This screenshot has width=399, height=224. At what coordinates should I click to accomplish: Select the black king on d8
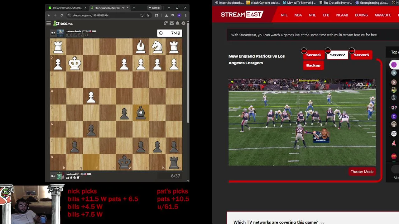point(124,162)
